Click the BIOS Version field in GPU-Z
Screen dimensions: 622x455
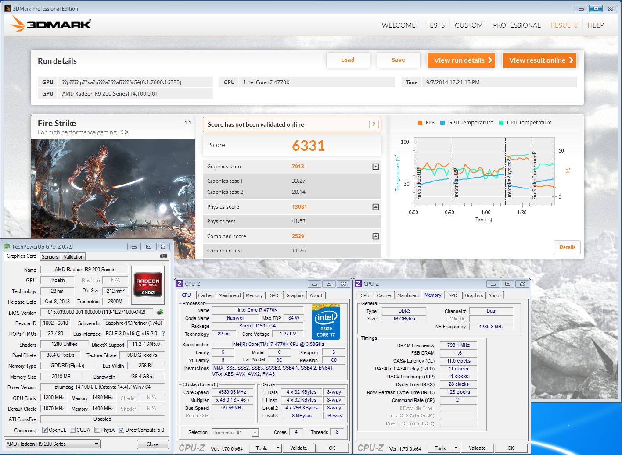click(97, 313)
